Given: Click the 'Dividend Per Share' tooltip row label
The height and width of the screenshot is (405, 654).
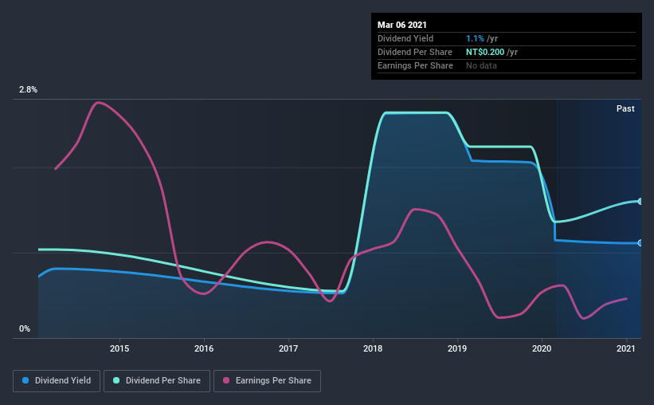Looking at the screenshot, I should click(x=414, y=52).
